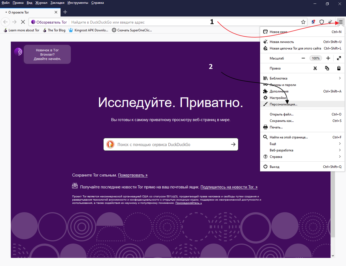The image size is (346, 266).
Task: Click the Copy icon in Правка row
Action: coord(327,68)
